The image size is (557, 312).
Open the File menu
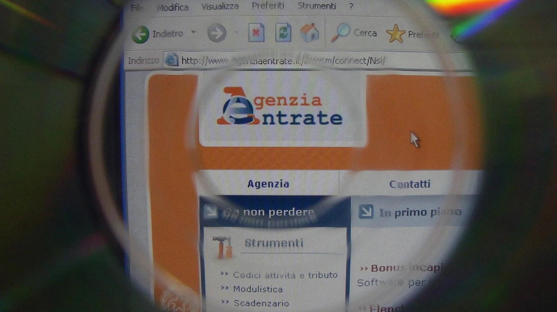[137, 7]
